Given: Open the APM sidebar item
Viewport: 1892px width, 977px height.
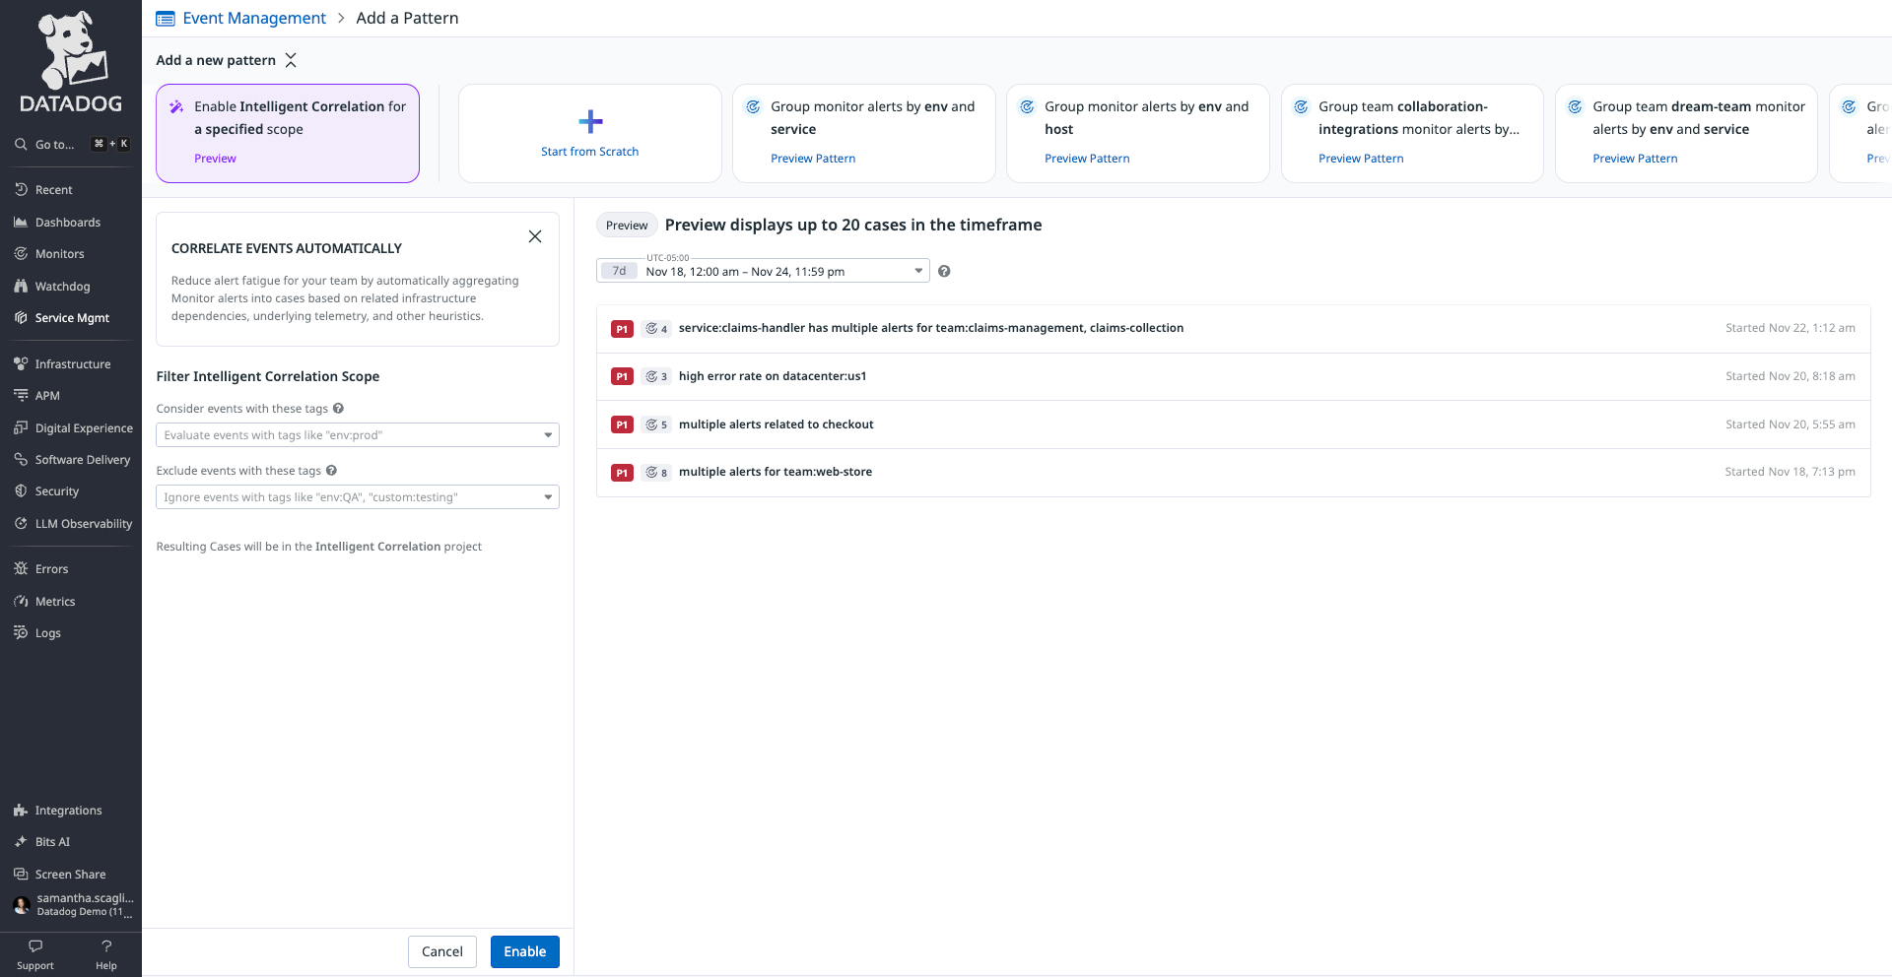Looking at the screenshot, I should pos(47,395).
